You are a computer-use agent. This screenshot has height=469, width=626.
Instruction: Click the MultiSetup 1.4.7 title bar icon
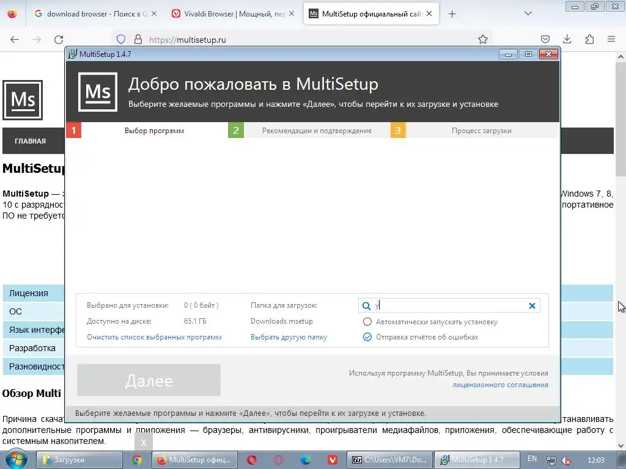tap(72, 54)
